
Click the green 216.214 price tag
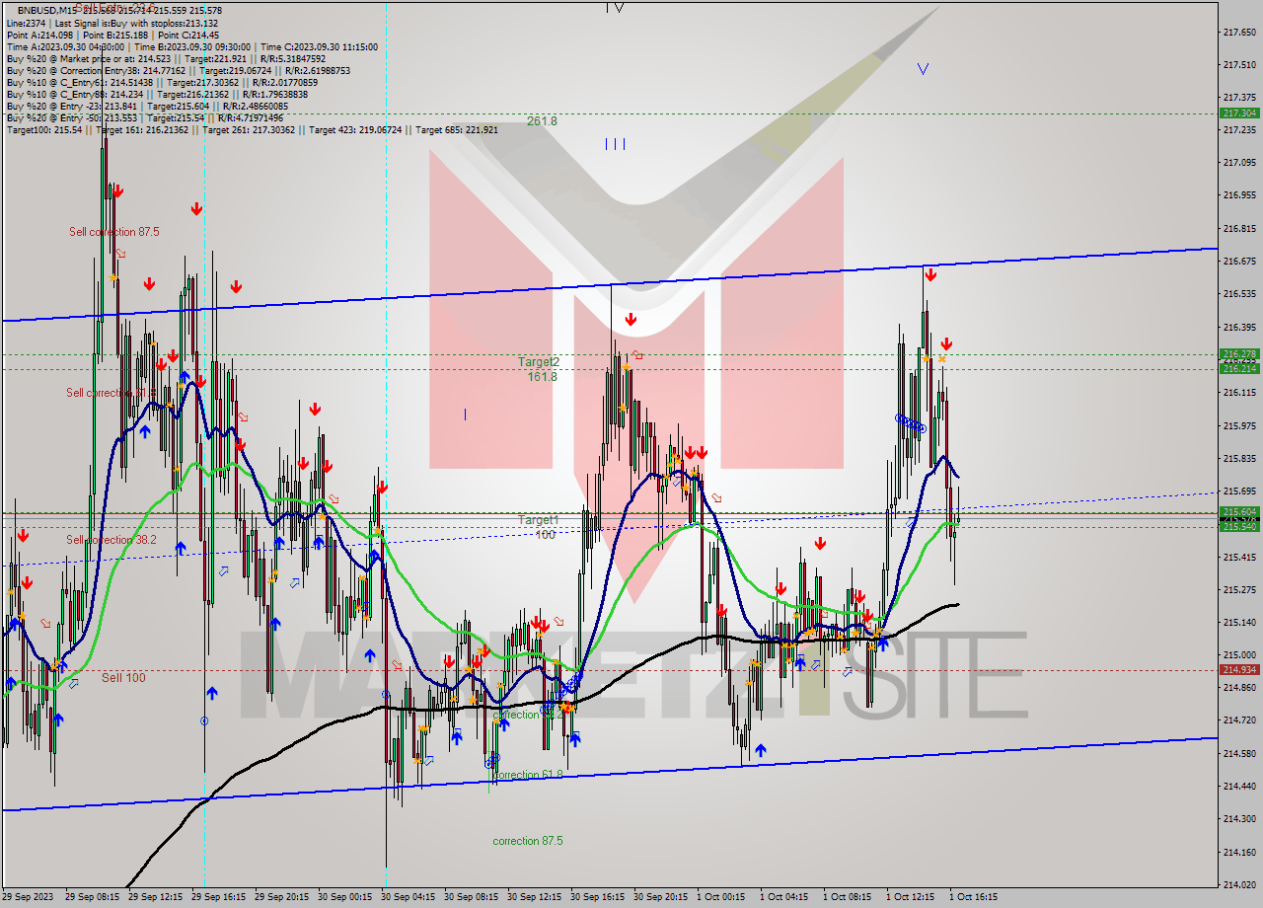tap(1239, 368)
